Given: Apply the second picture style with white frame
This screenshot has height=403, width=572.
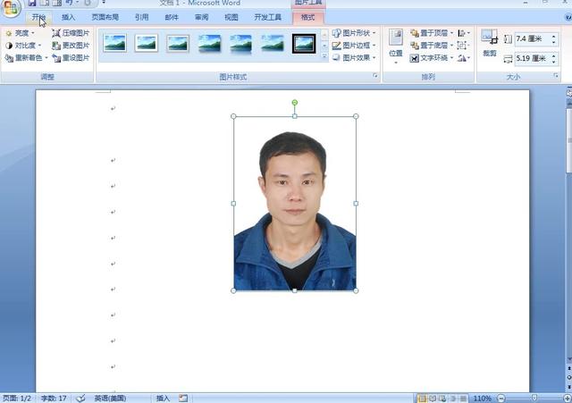Looking at the screenshot, I should tap(147, 43).
